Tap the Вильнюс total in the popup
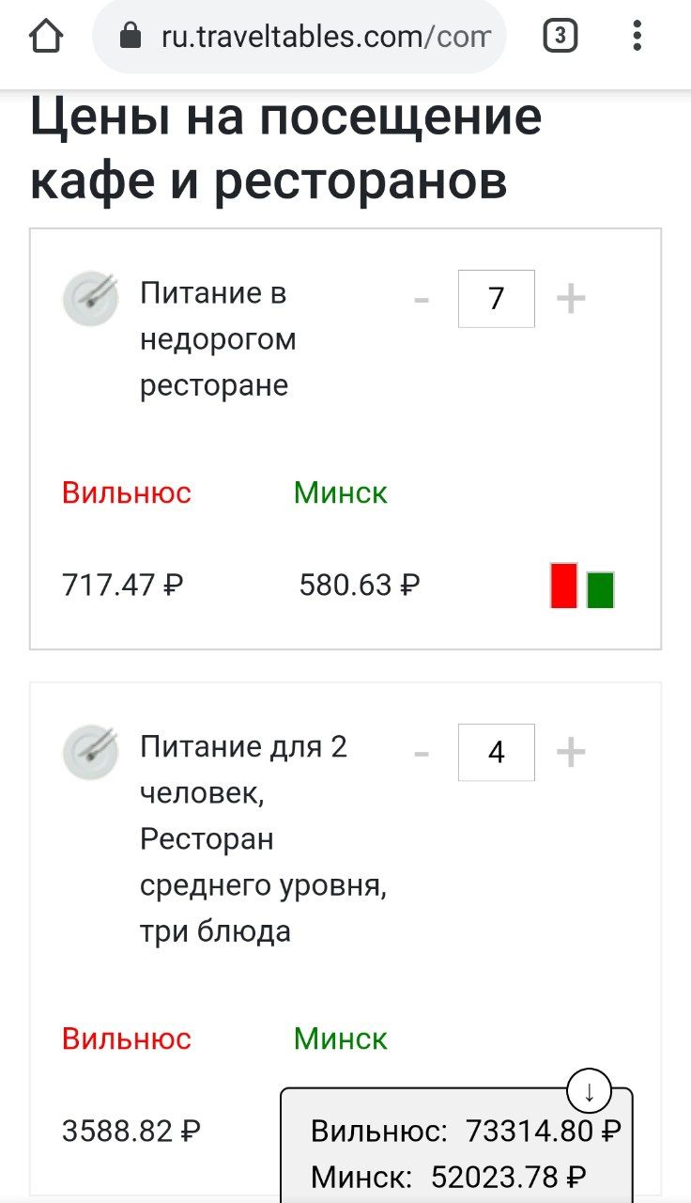 coord(466,1132)
